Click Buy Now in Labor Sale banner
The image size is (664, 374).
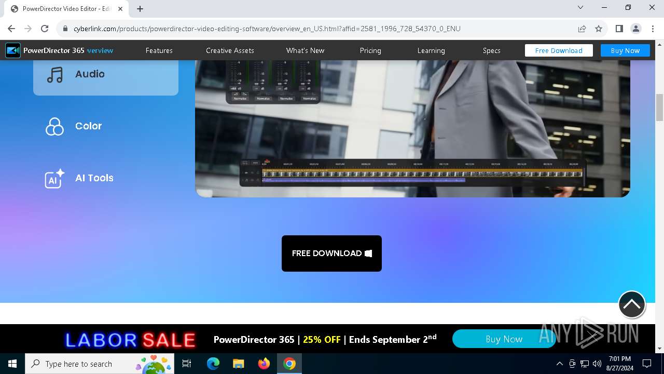(x=504, y=339)
